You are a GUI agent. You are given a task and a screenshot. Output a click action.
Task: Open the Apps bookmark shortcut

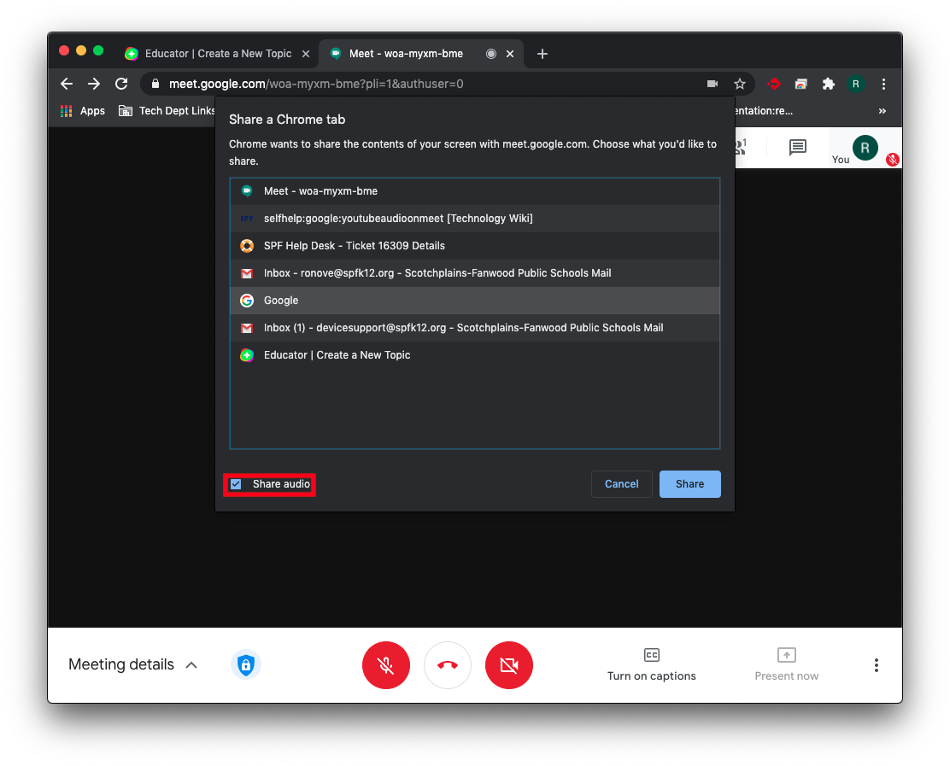83,111
